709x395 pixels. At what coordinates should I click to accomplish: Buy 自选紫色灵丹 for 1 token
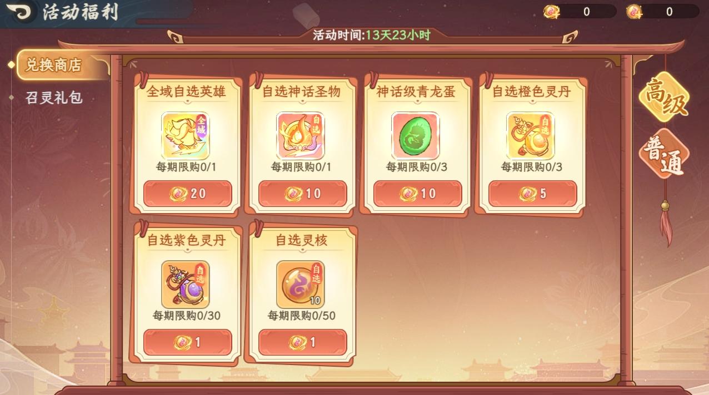point(188,342)
